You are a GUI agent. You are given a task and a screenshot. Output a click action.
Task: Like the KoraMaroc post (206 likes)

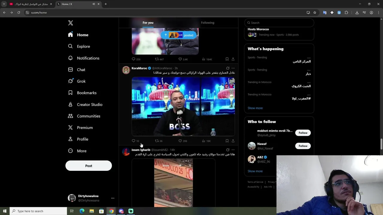[x=183, y=141]
